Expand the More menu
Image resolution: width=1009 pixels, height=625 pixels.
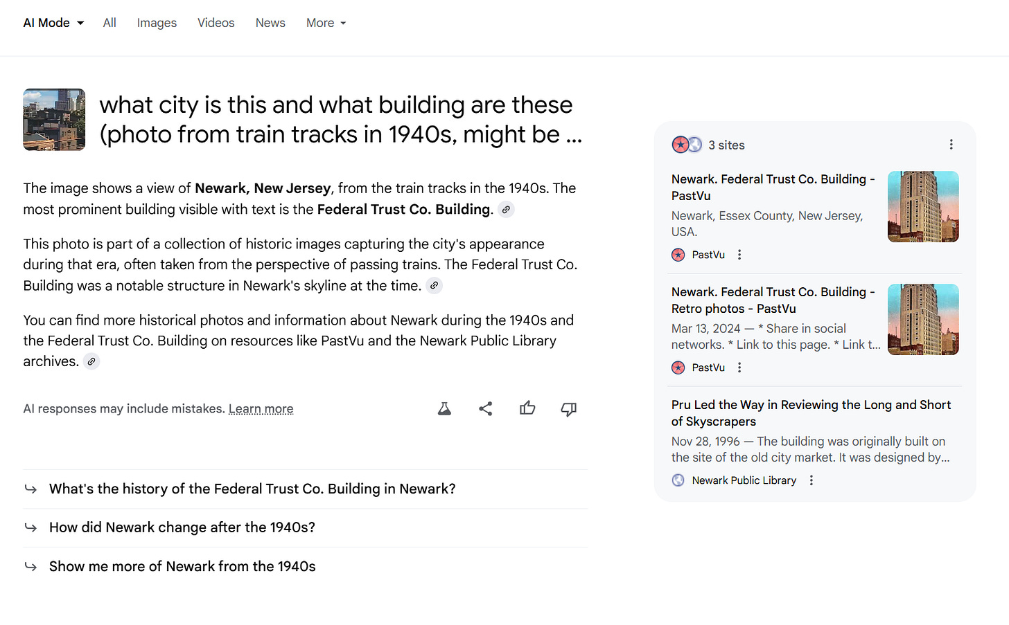click(326, 23)
